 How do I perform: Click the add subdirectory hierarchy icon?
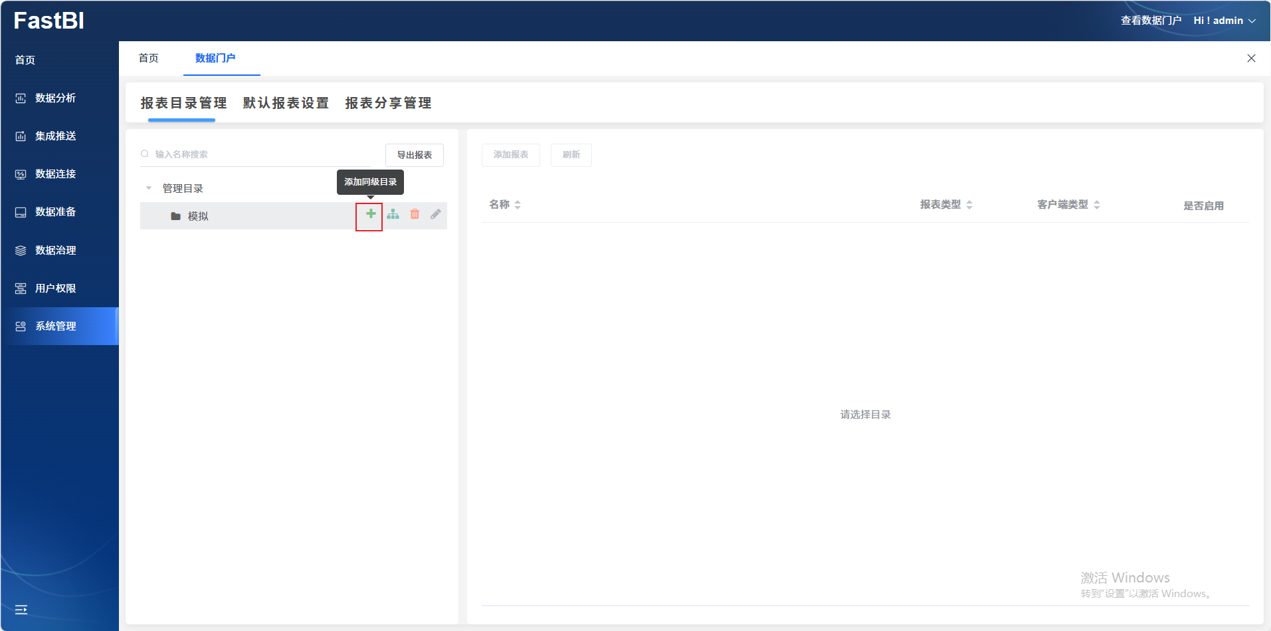click(x=393, y=214)
